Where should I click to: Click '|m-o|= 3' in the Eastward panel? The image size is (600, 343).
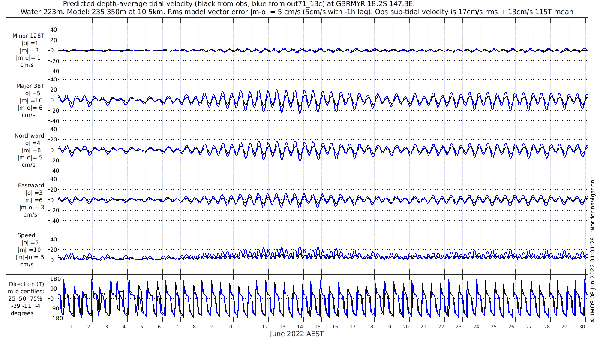32,208
